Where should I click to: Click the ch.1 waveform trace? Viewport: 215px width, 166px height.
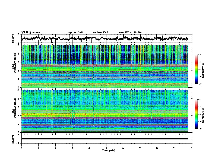click(x=105, y=38)
